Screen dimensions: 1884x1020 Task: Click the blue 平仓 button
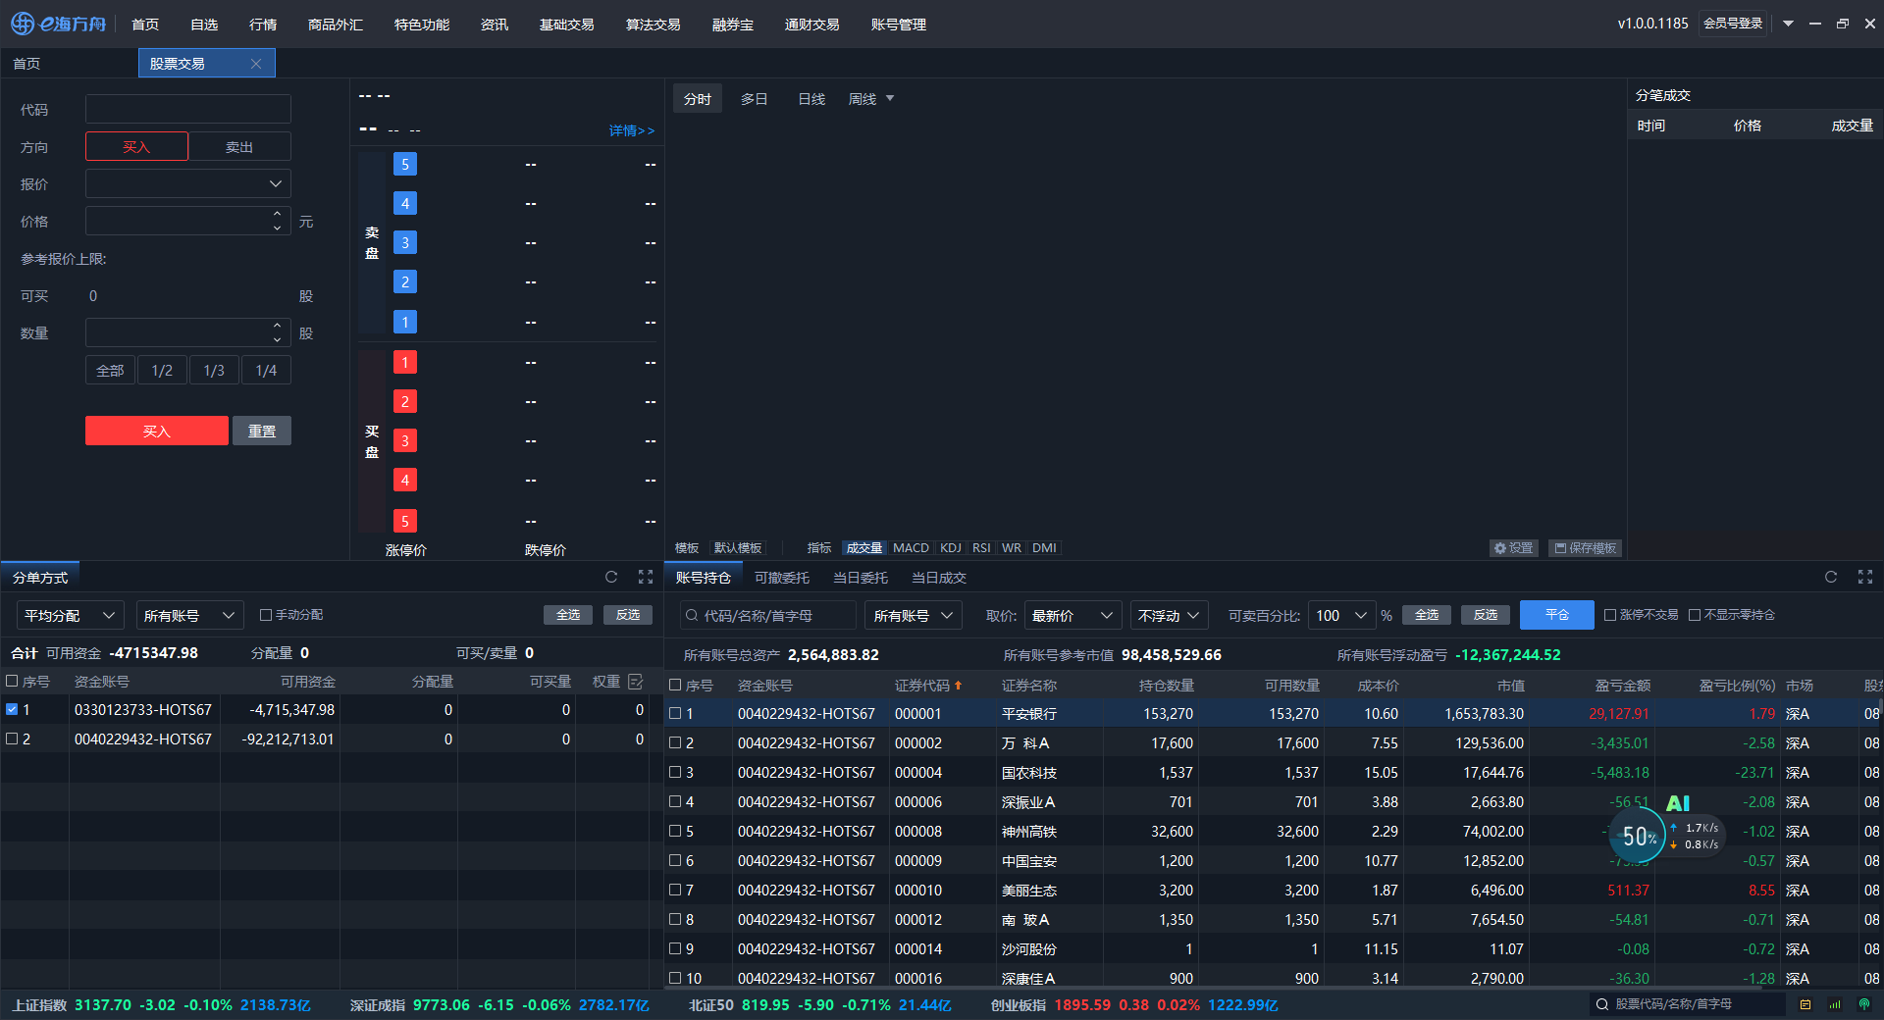[x=1557, y=615]
